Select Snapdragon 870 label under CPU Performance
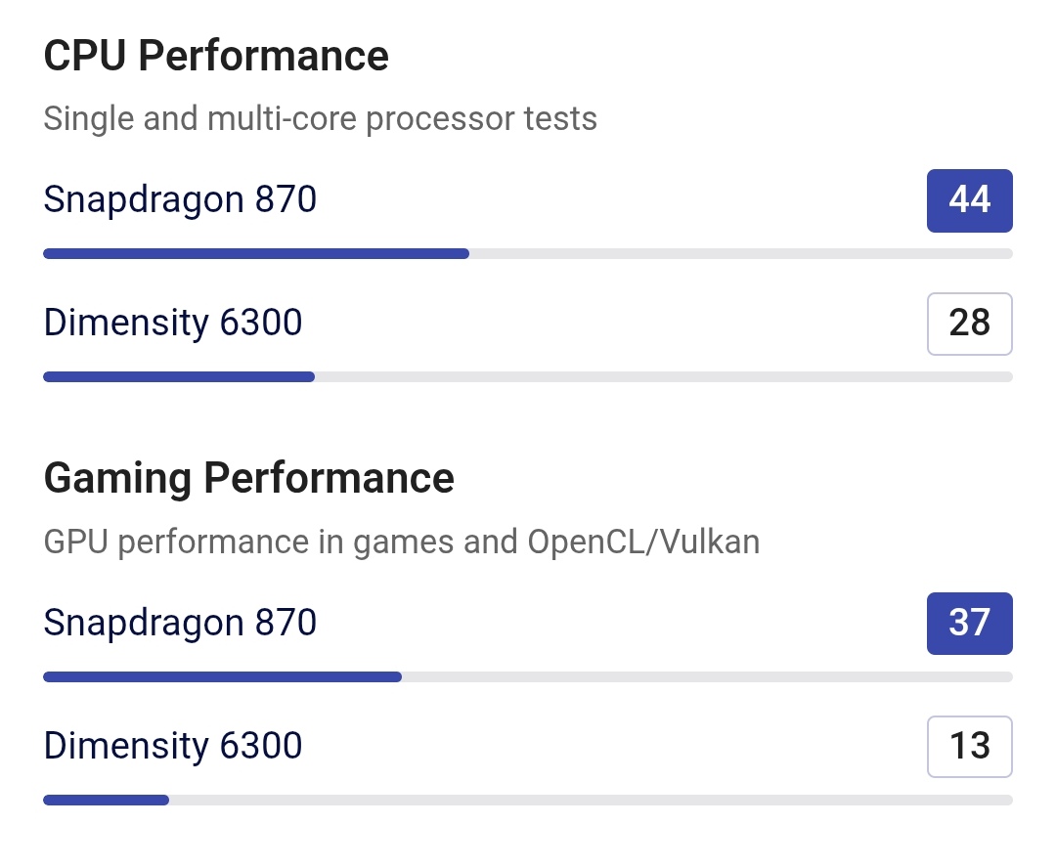 180,199
